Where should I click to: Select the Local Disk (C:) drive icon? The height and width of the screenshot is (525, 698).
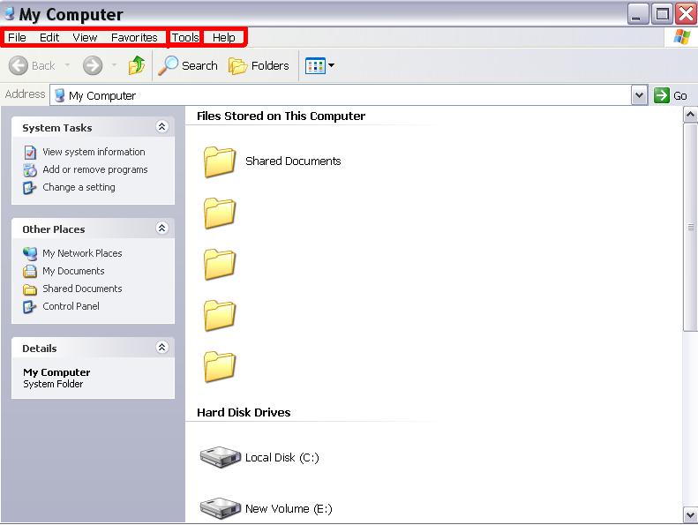pos(220,457)
